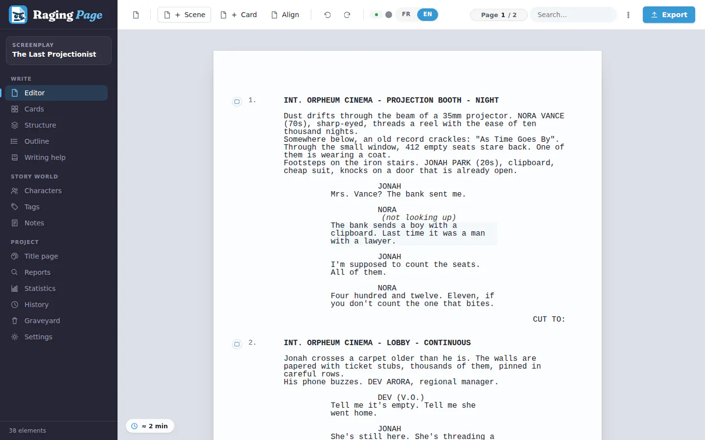This screenshot has height=440, width=705.
Task: Click the Align toolbar button
Action: 285,15
